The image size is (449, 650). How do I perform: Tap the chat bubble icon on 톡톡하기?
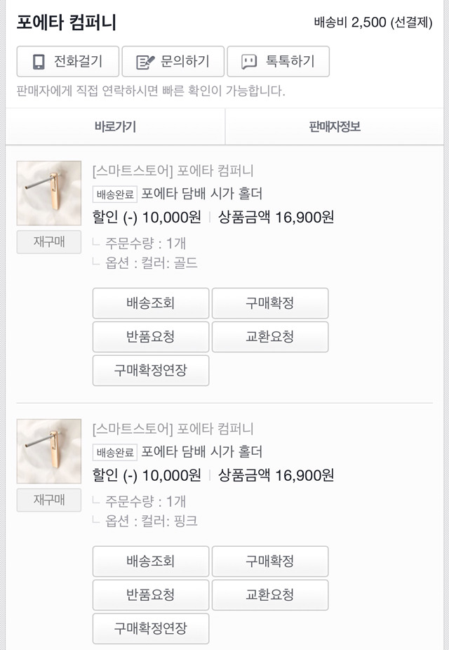[249, 62]
